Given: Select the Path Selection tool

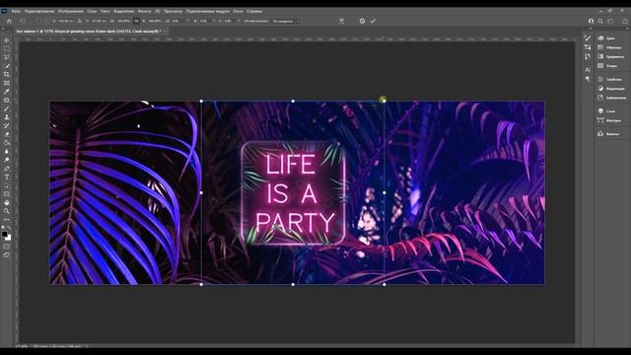Looking at the screenshot, I should point(7,185).
